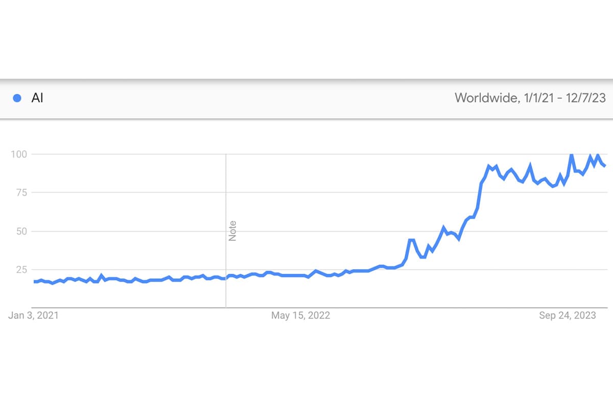Click the 50 value axis label
613x409 pixels.
click(21, 231)
